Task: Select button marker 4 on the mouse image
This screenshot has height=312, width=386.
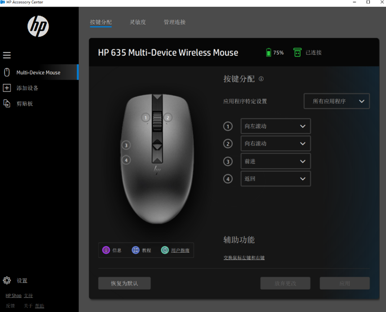Action: (126, 161)
